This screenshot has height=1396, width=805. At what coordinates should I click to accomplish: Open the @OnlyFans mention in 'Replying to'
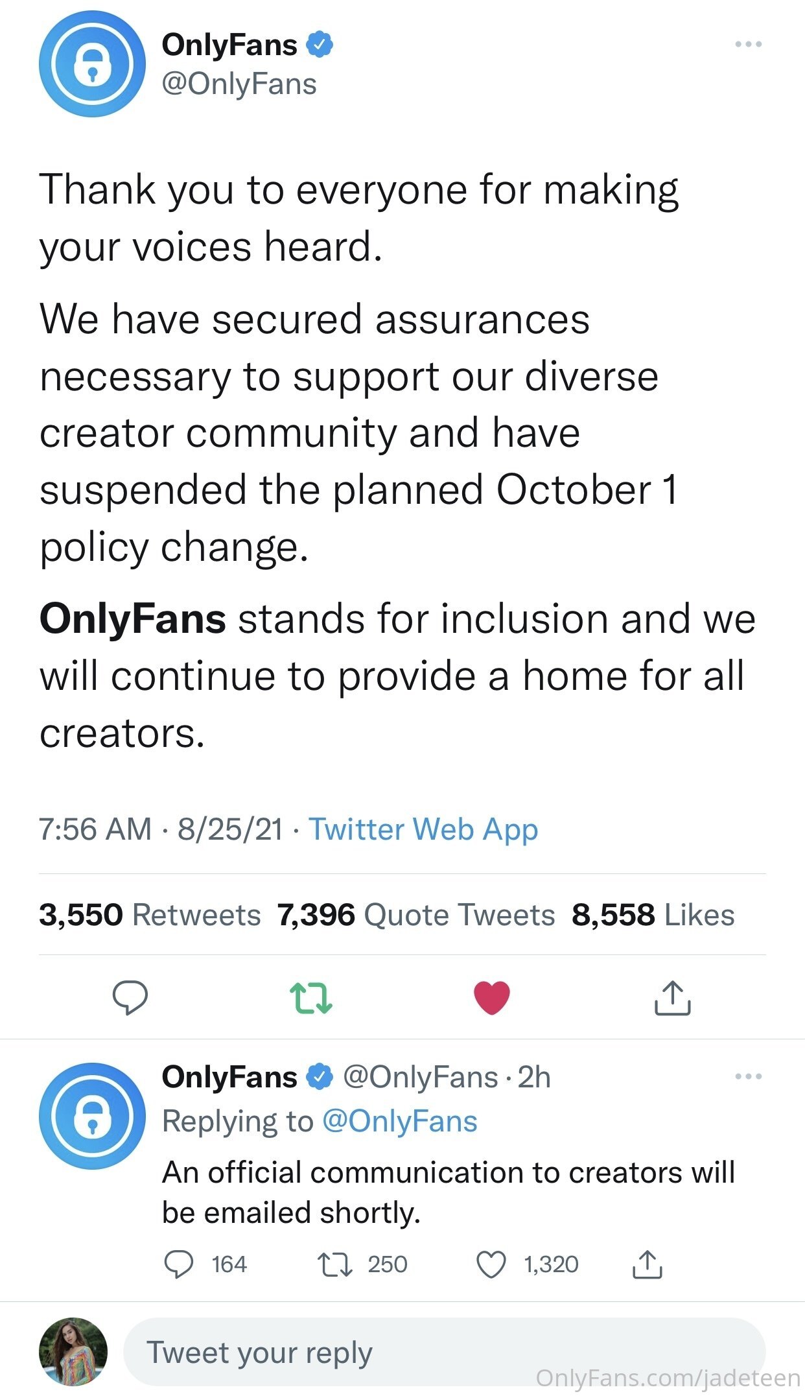pos(399,1121)
